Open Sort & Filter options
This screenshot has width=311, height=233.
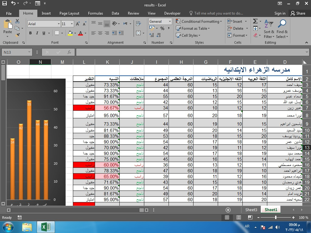[x=269, y=29]
